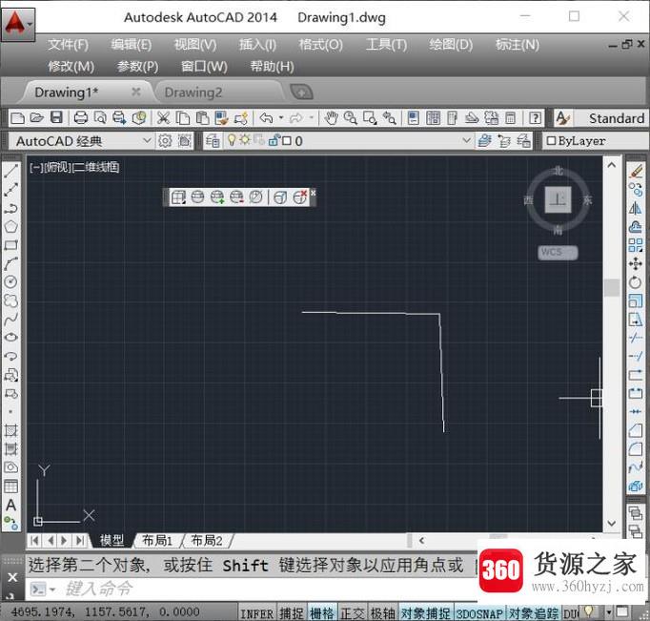Click the Help question mark icon
The image size is (650, 621).
click(x=536, y=118)
